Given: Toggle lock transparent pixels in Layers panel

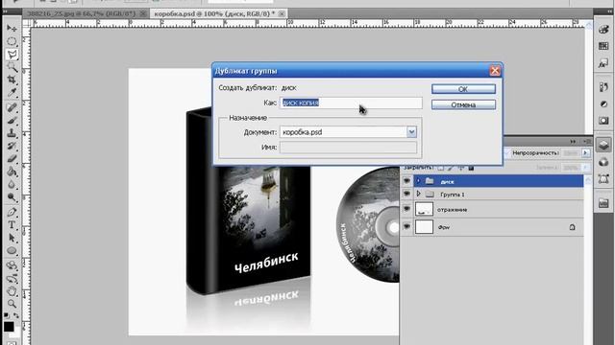Looking at the screenshot, I should 441,168.
